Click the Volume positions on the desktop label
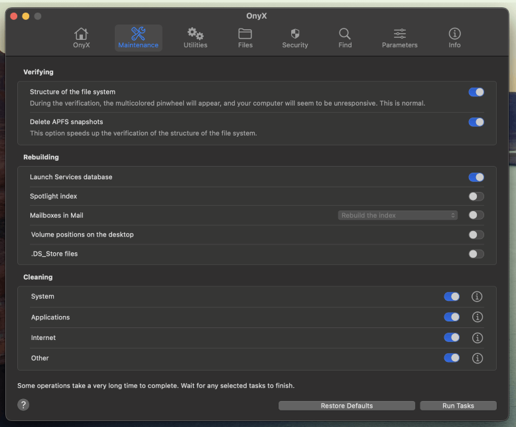The height and width of the screenshot is (427, 516). pyautogui.click(x=82, y=234)
